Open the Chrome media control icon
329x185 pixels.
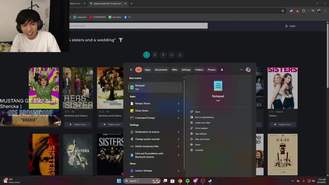(313, 11)
